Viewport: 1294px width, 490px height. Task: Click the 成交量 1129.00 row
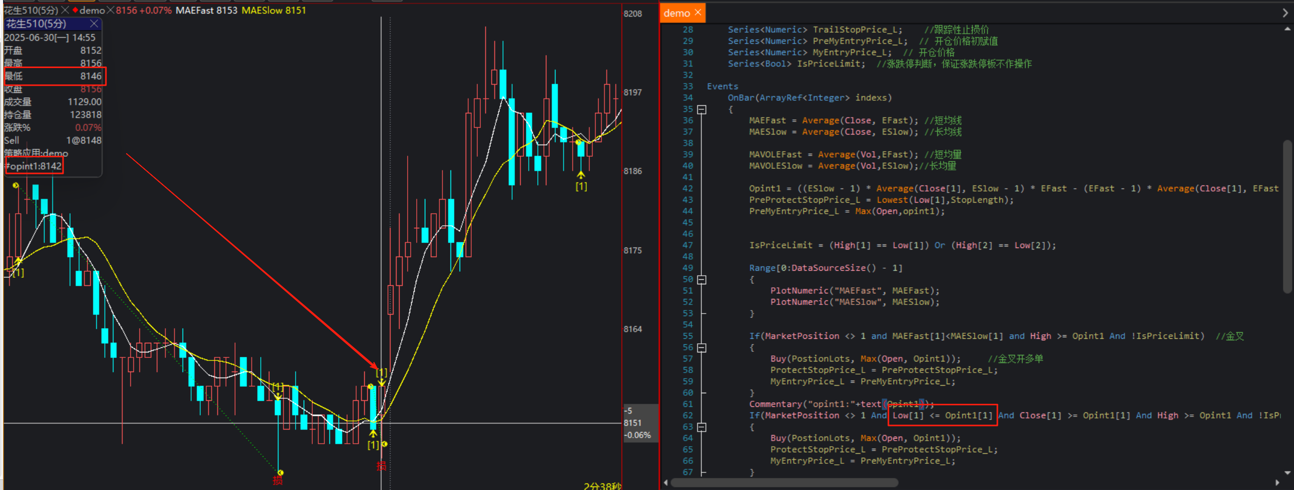click(x=52, y=102)
